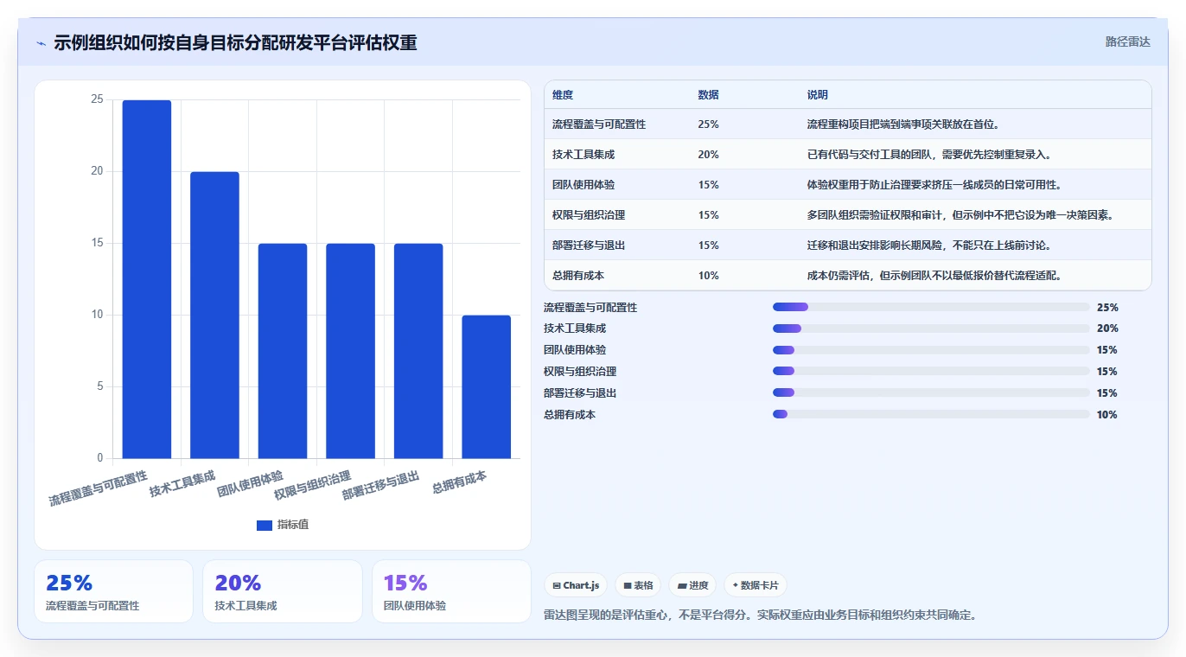The image size is (1186, 657).
Task: Select the Chart.js chip
Action: click(x=576, y=585)
